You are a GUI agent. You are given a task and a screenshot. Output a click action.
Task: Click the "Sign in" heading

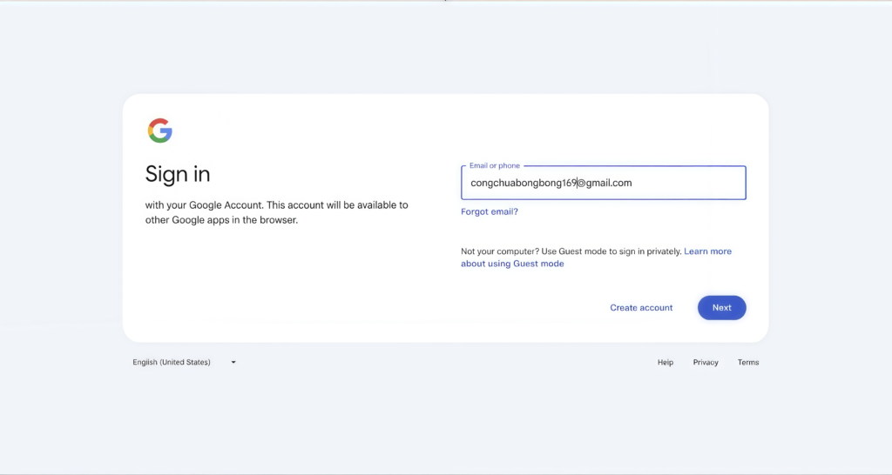[x=178, y=174]
